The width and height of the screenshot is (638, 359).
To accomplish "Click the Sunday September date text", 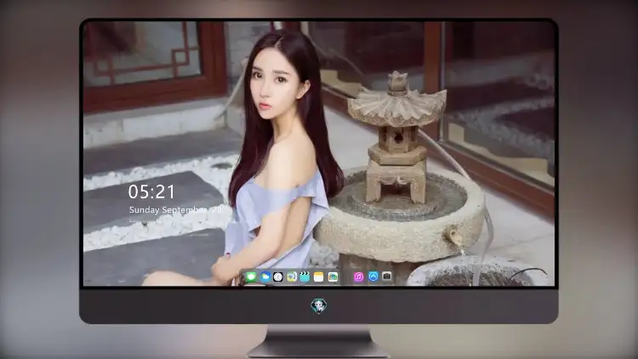I will [x=175, y=209].
